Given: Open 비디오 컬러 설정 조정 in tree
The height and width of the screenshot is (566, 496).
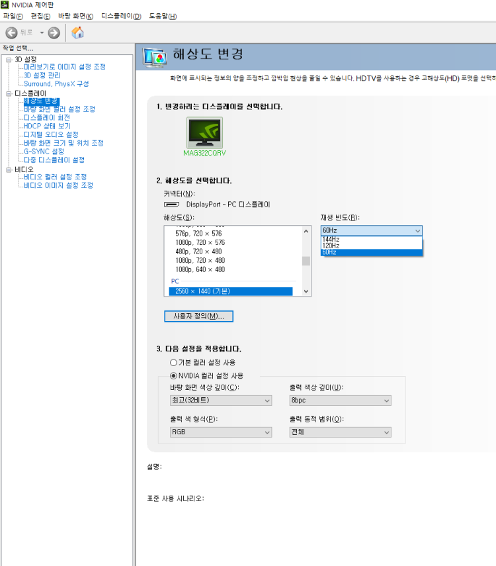Looking at the screenshot, I should (x=55, y=177).
